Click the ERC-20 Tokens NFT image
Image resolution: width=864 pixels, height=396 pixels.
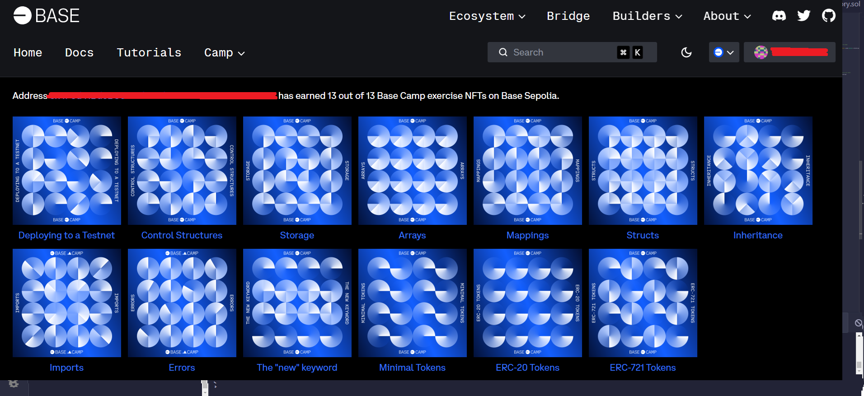click(x=528, y=303)
